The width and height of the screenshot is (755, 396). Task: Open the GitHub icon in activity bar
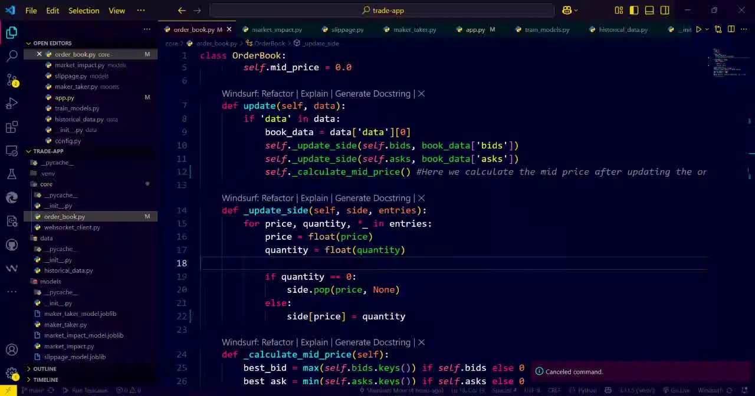(x=11, y=245)
